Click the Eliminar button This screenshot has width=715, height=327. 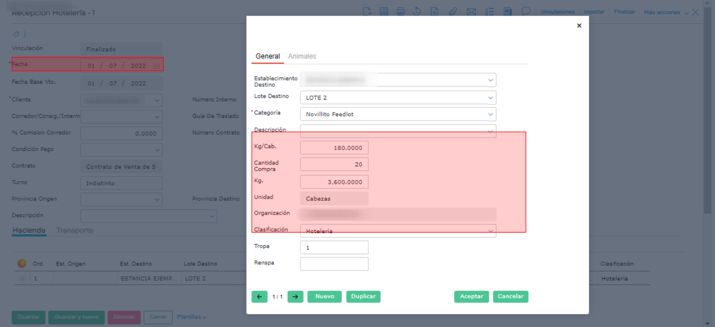(124, 317)
